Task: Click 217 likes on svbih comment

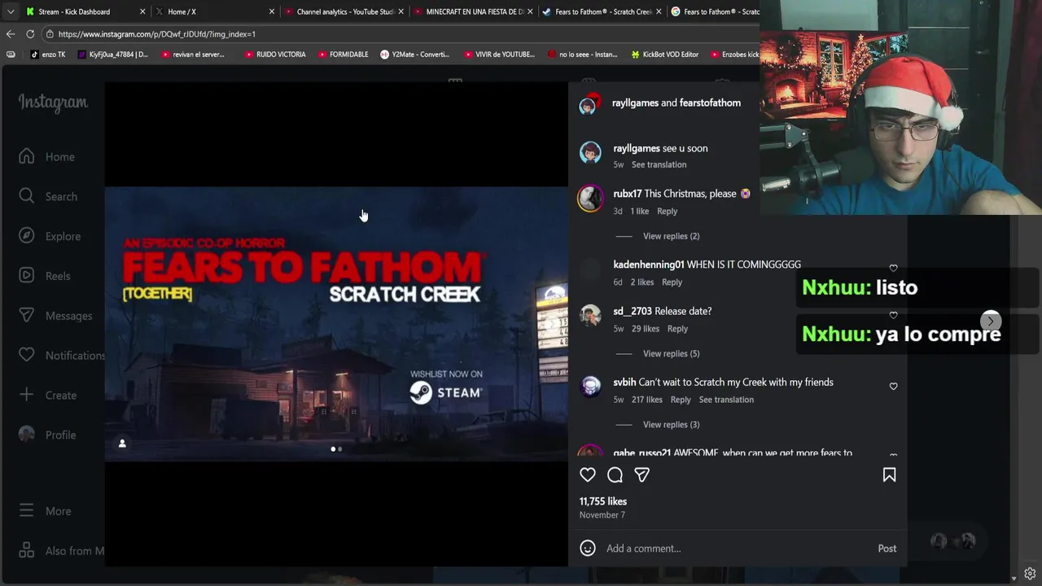Action: coord(647,400)
